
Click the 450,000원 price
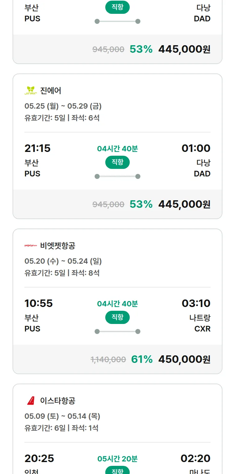point(184,359)
